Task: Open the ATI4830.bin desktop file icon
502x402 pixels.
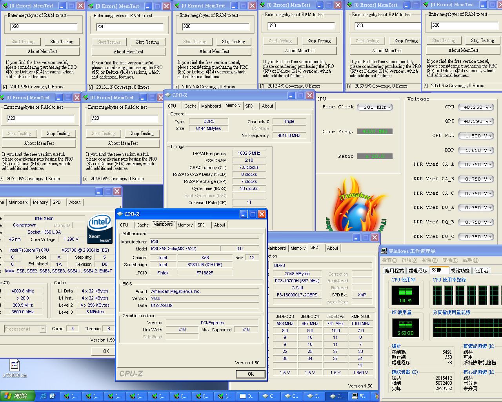Action: tap(15, 368)
